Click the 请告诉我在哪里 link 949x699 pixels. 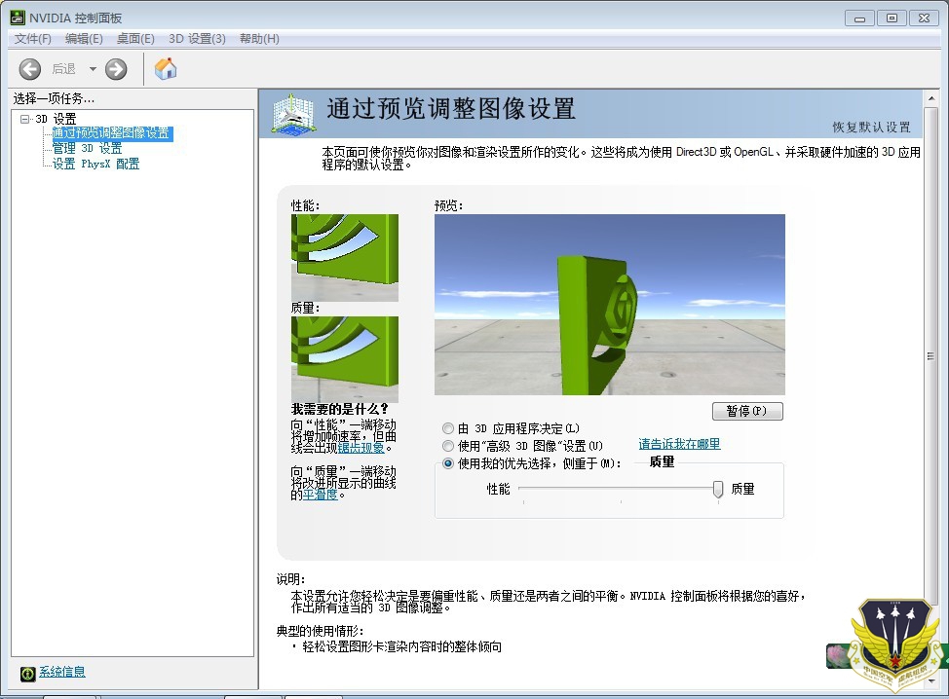(x=679, y=444)
